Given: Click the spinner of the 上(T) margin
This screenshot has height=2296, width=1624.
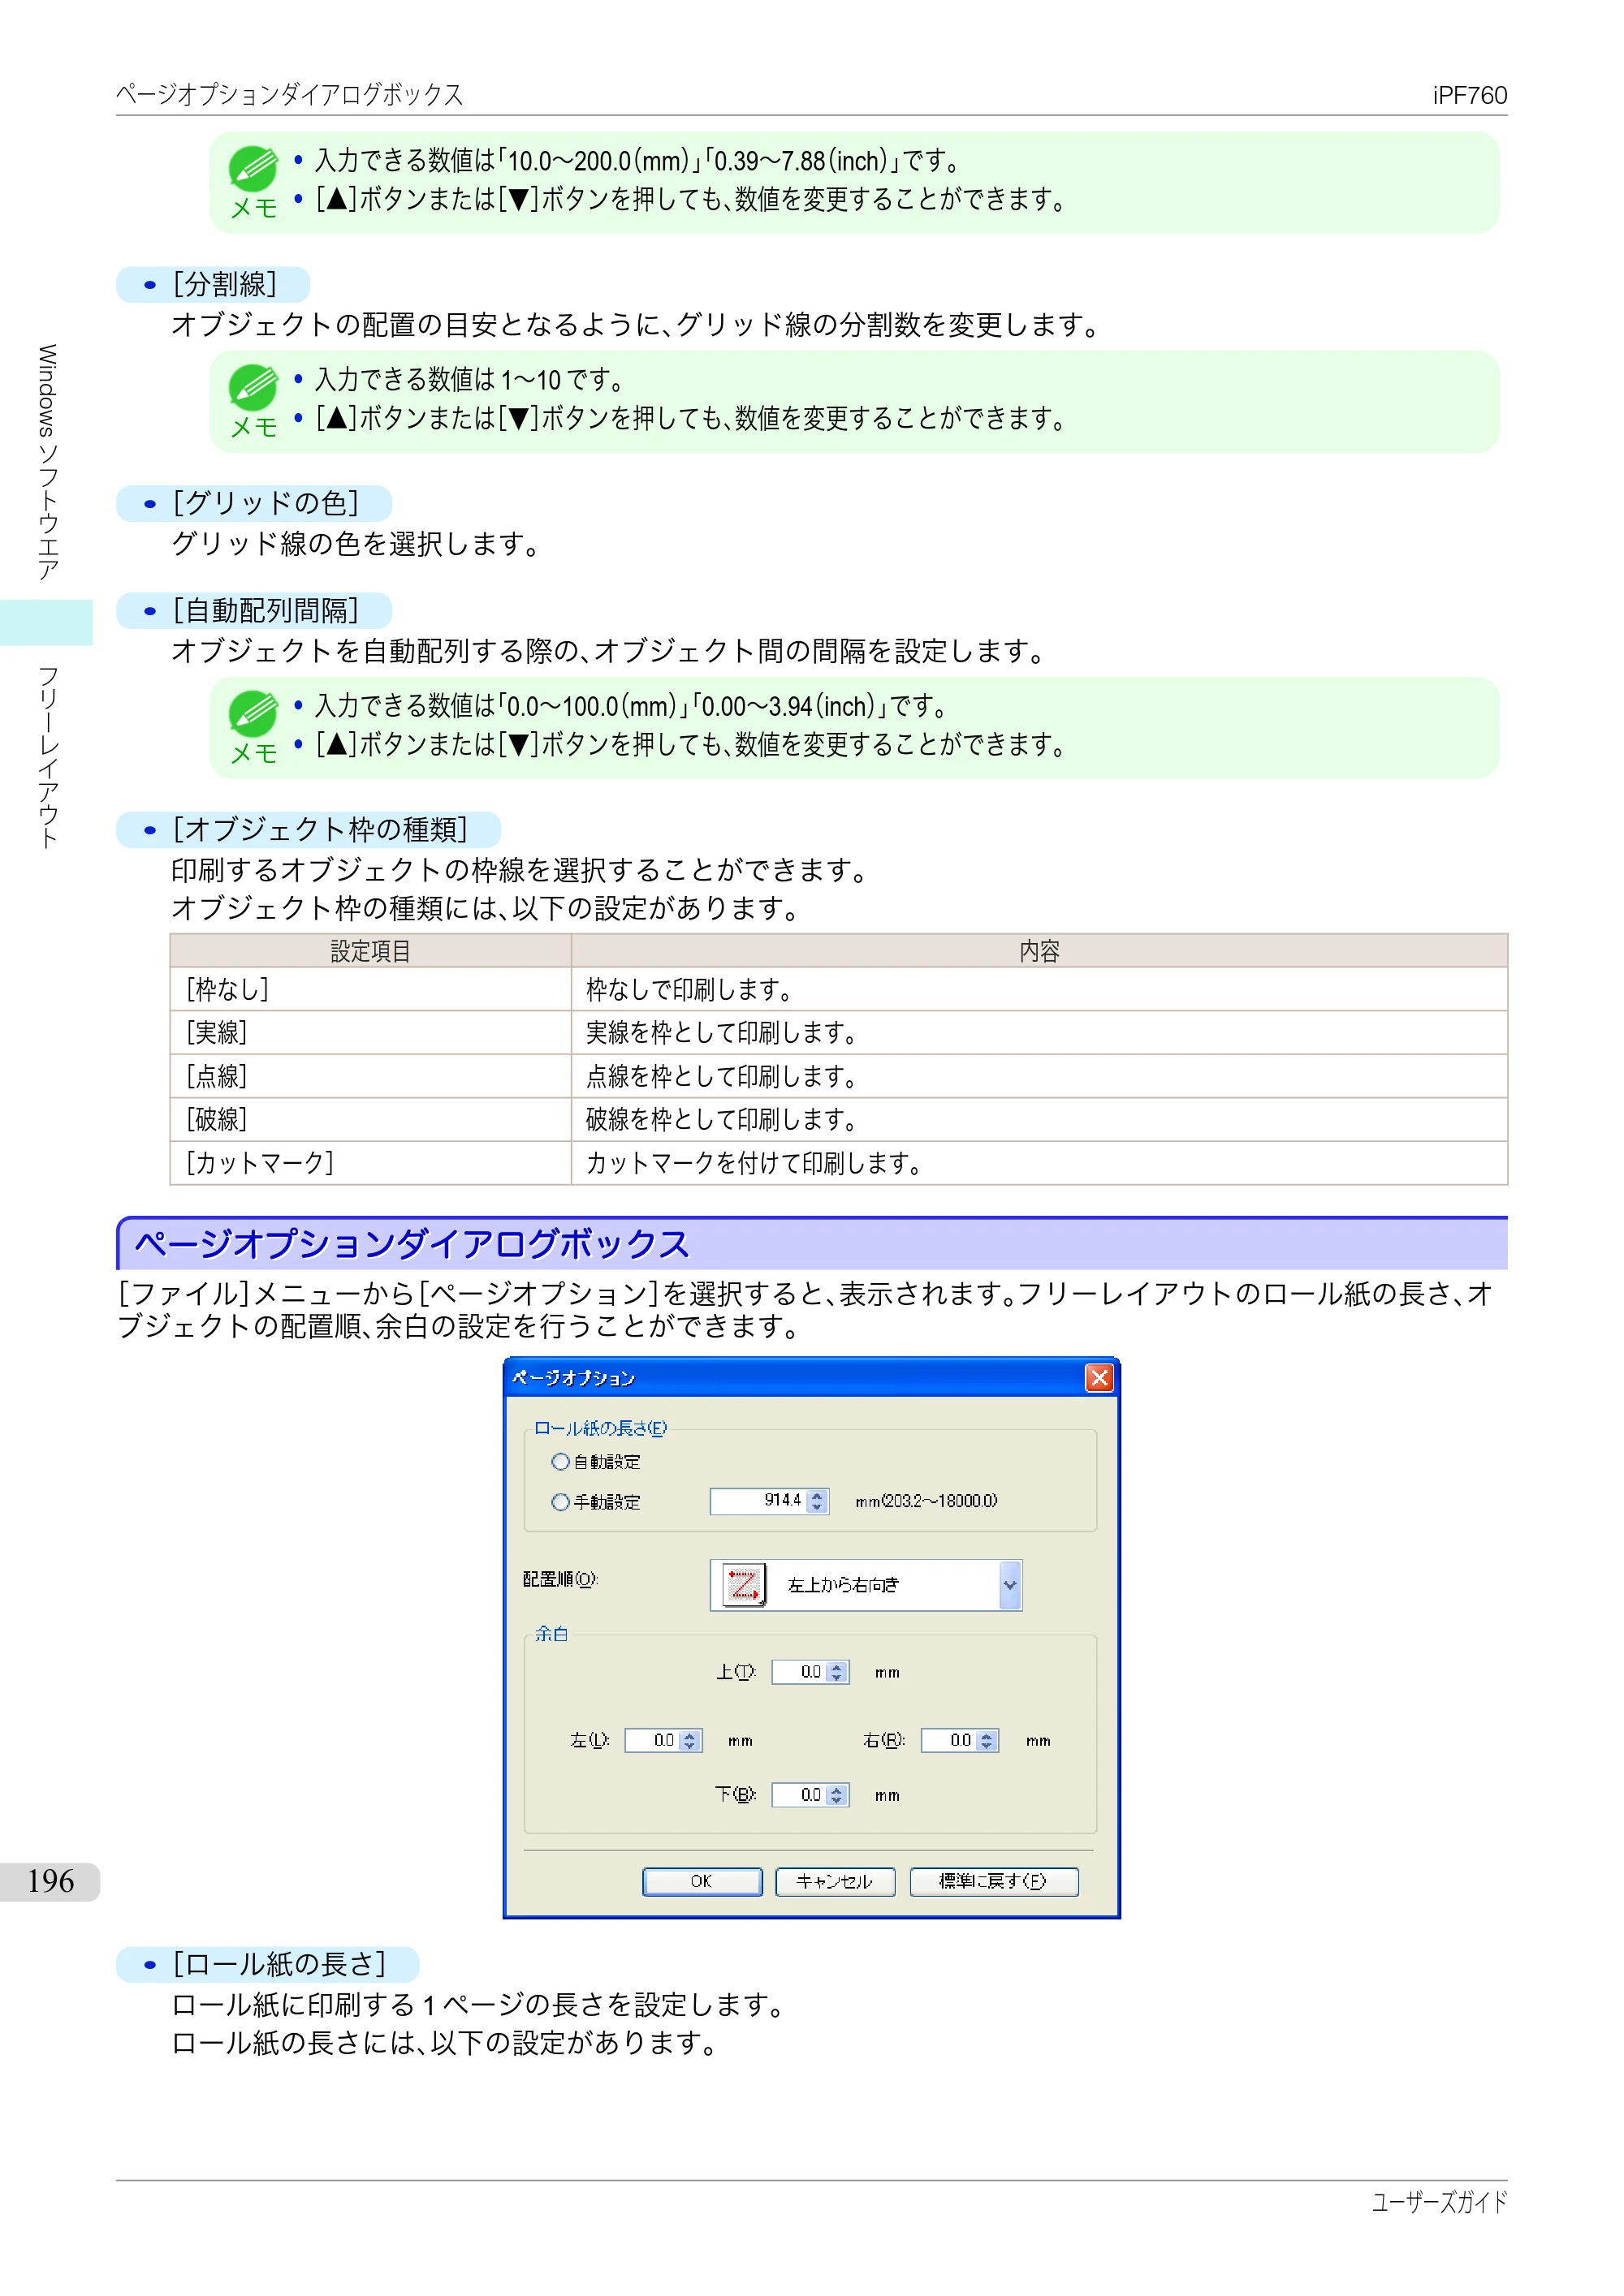Looking at the screenshot, I should coord(837,1671).
